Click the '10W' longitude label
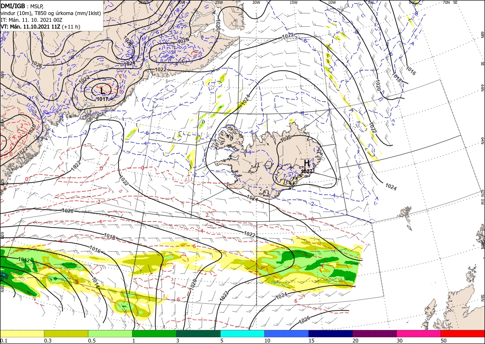Image resolution: width=485 pixels, height=344 pixels. pyautogui.click(x=332, y=2)
